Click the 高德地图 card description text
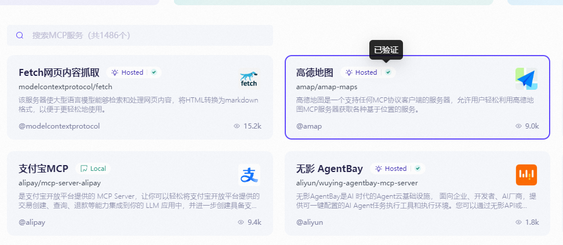The width and height of the screenshot is (563, 245). pyautogui.click(x=415, y=105)
